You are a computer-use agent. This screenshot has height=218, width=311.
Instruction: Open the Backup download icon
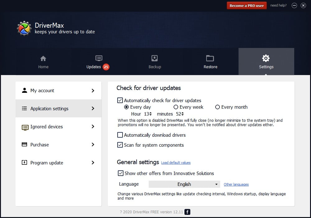[155, 59]
